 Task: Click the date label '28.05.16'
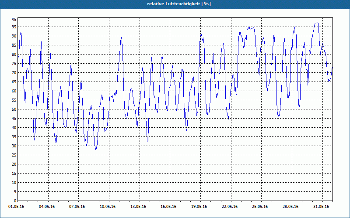pyautogui.click(x=291, y=207)
